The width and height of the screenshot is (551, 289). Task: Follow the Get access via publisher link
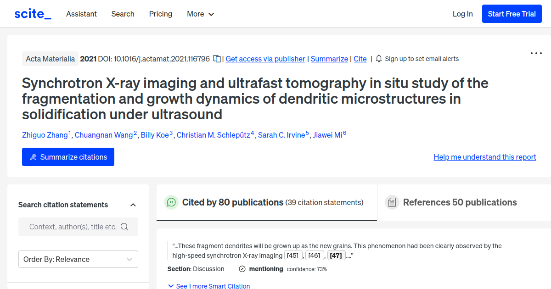pos(265,59)
